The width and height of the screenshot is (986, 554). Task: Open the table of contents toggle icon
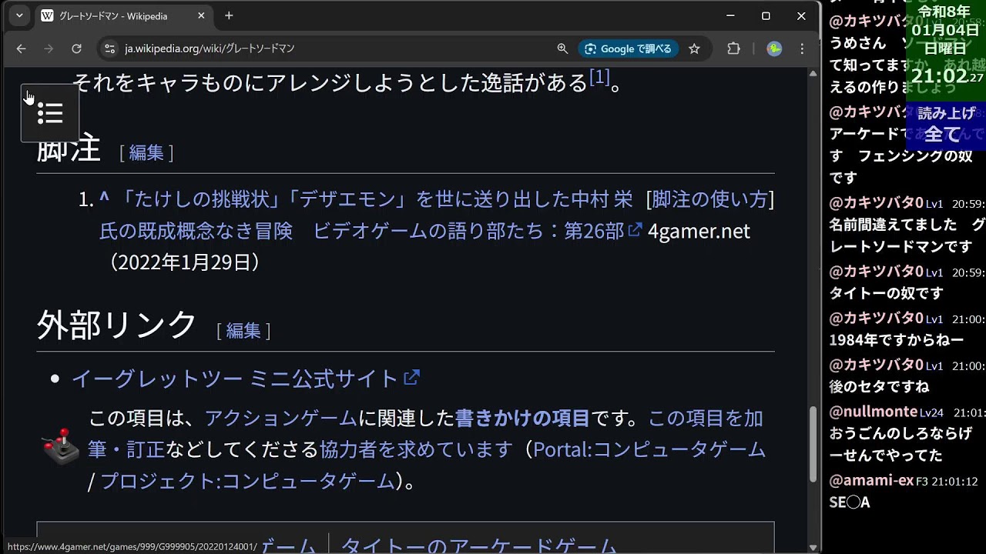[x=50, y=113]
